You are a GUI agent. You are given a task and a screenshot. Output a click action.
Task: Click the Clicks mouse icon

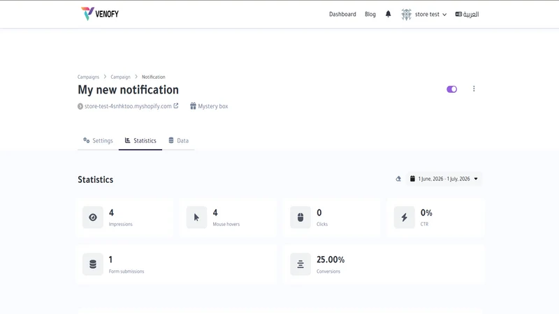click(300, 217)
